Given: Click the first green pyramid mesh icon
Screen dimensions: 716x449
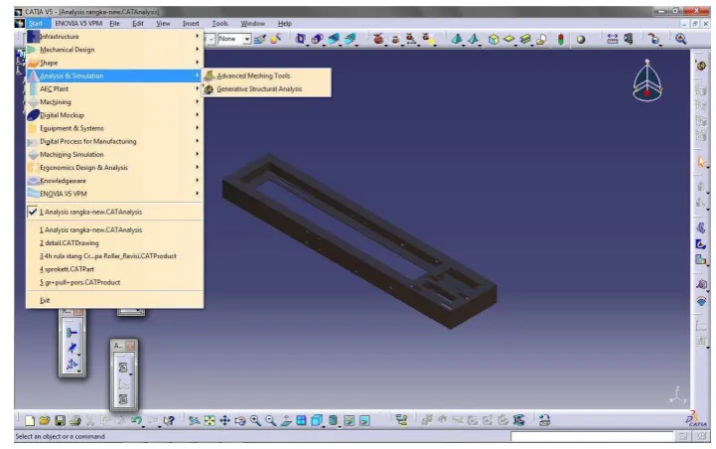Looking at the screenshot, I should 456,40.
